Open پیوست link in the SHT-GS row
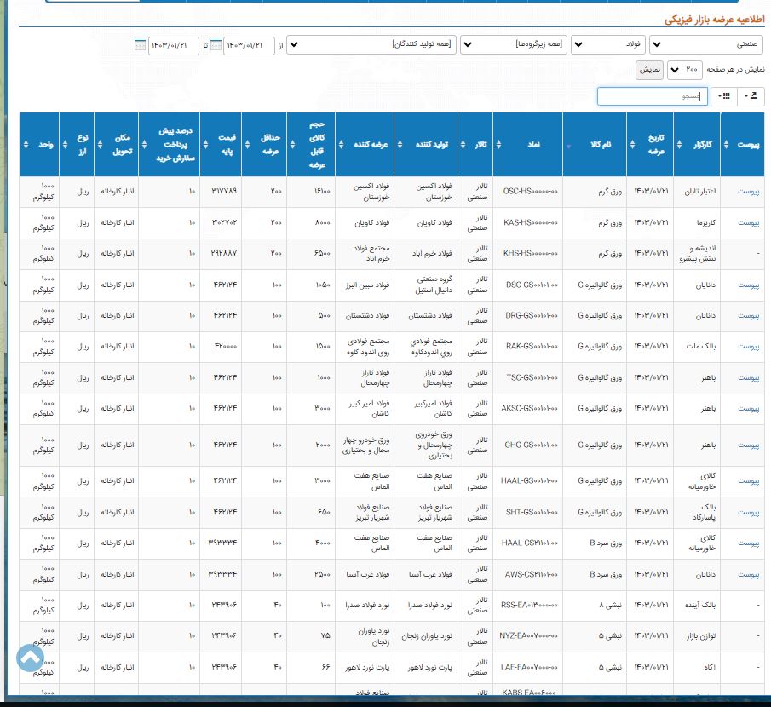 [748, 513]
